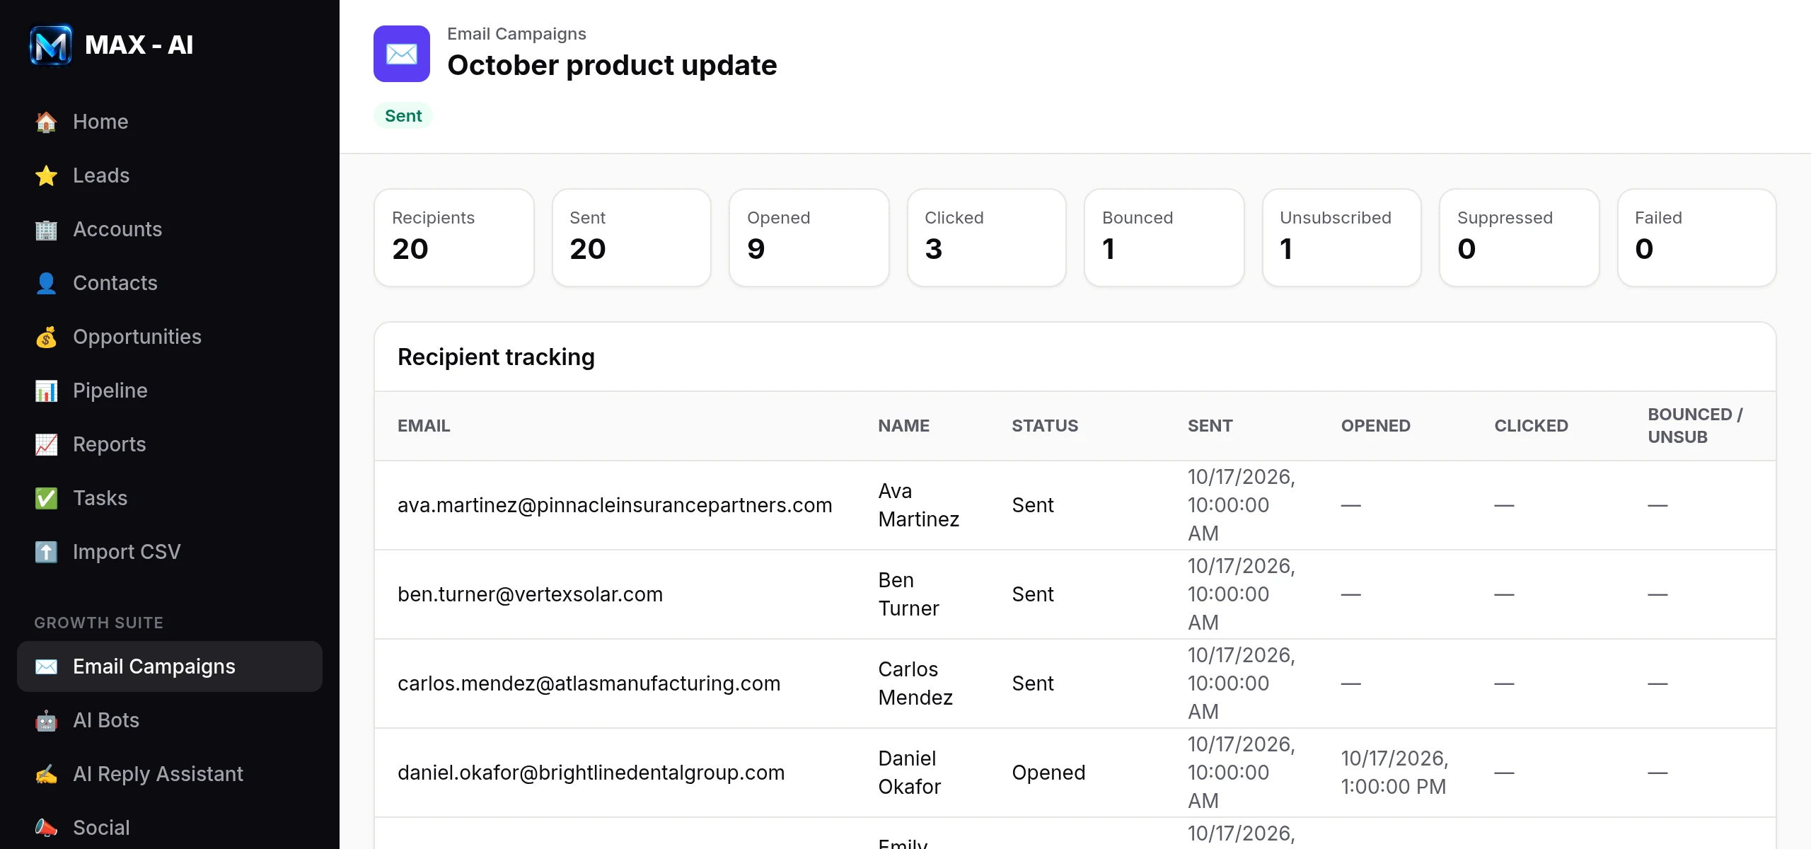Screen dimensions: 1811x849
Task: Click the Email Campaigns envelope sidebar icon
Action: point(46,666)
